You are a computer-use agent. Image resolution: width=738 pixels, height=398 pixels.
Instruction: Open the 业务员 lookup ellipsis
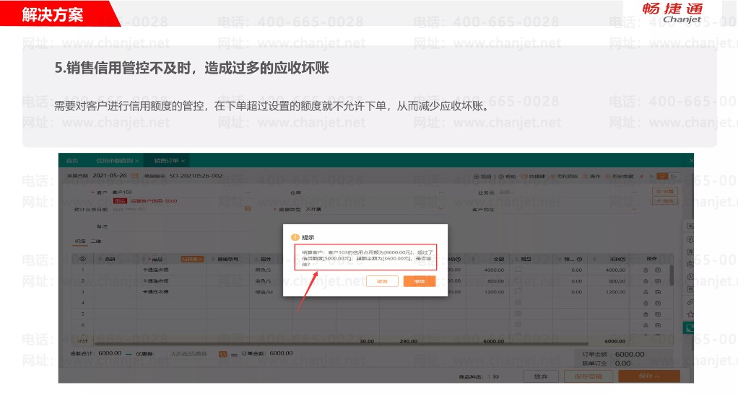coord(635,193)
